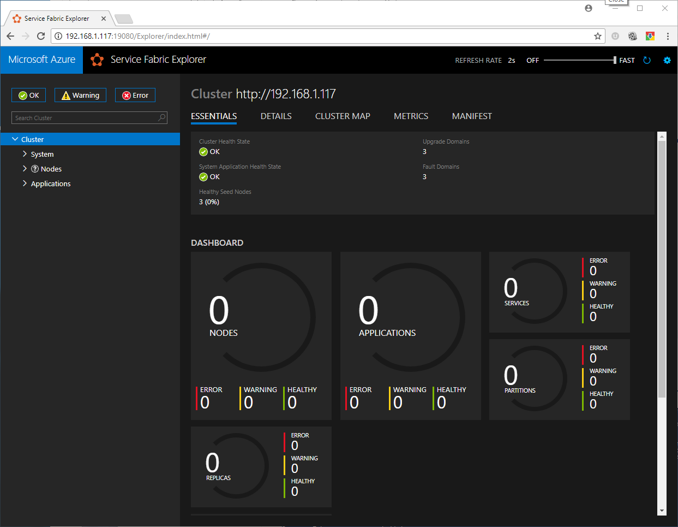The height and width of the screenshot is (527, 678).
Task: Click the magnifier icon in Search Cluster
Action: click(x=161, y=117)
